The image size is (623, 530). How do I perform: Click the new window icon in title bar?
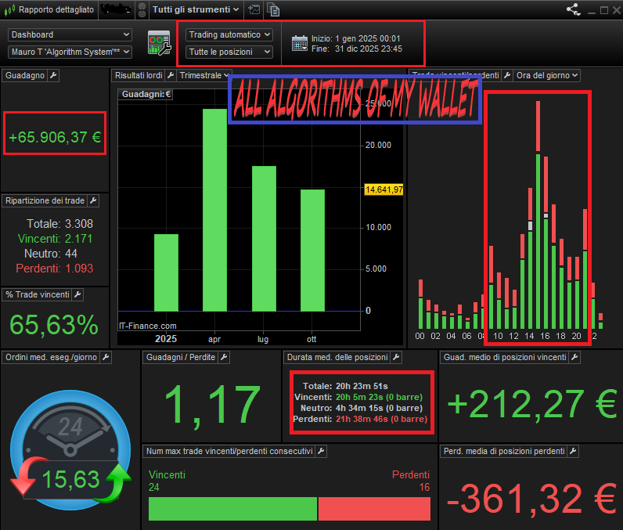pos(254,10)
